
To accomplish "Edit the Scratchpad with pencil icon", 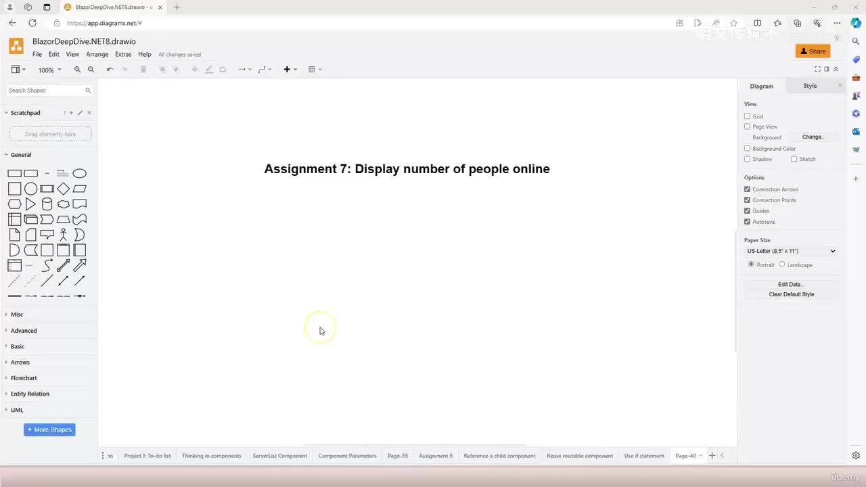I will pyautogui.click(x=80, y=113).
